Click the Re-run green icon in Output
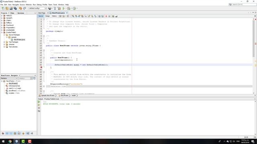257x144 pixels. [39, 102]
